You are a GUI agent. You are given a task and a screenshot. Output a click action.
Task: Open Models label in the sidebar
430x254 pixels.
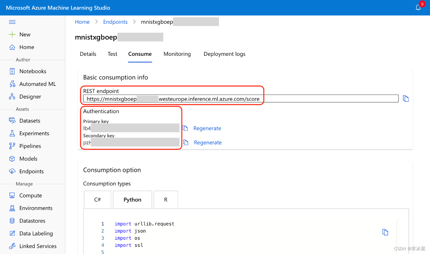tap(28, 159)
